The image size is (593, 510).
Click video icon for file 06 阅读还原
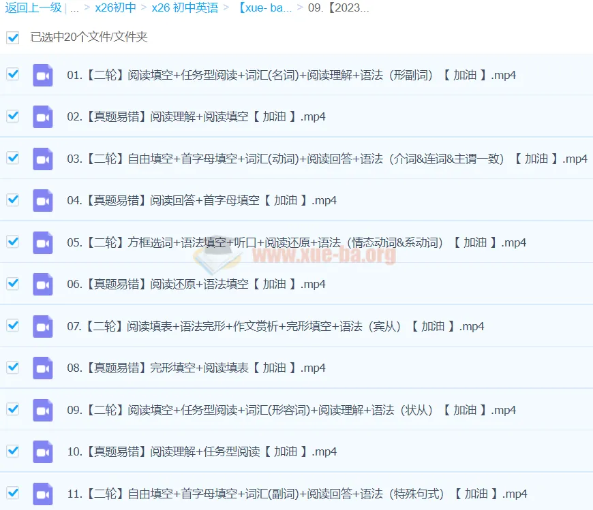42,284
